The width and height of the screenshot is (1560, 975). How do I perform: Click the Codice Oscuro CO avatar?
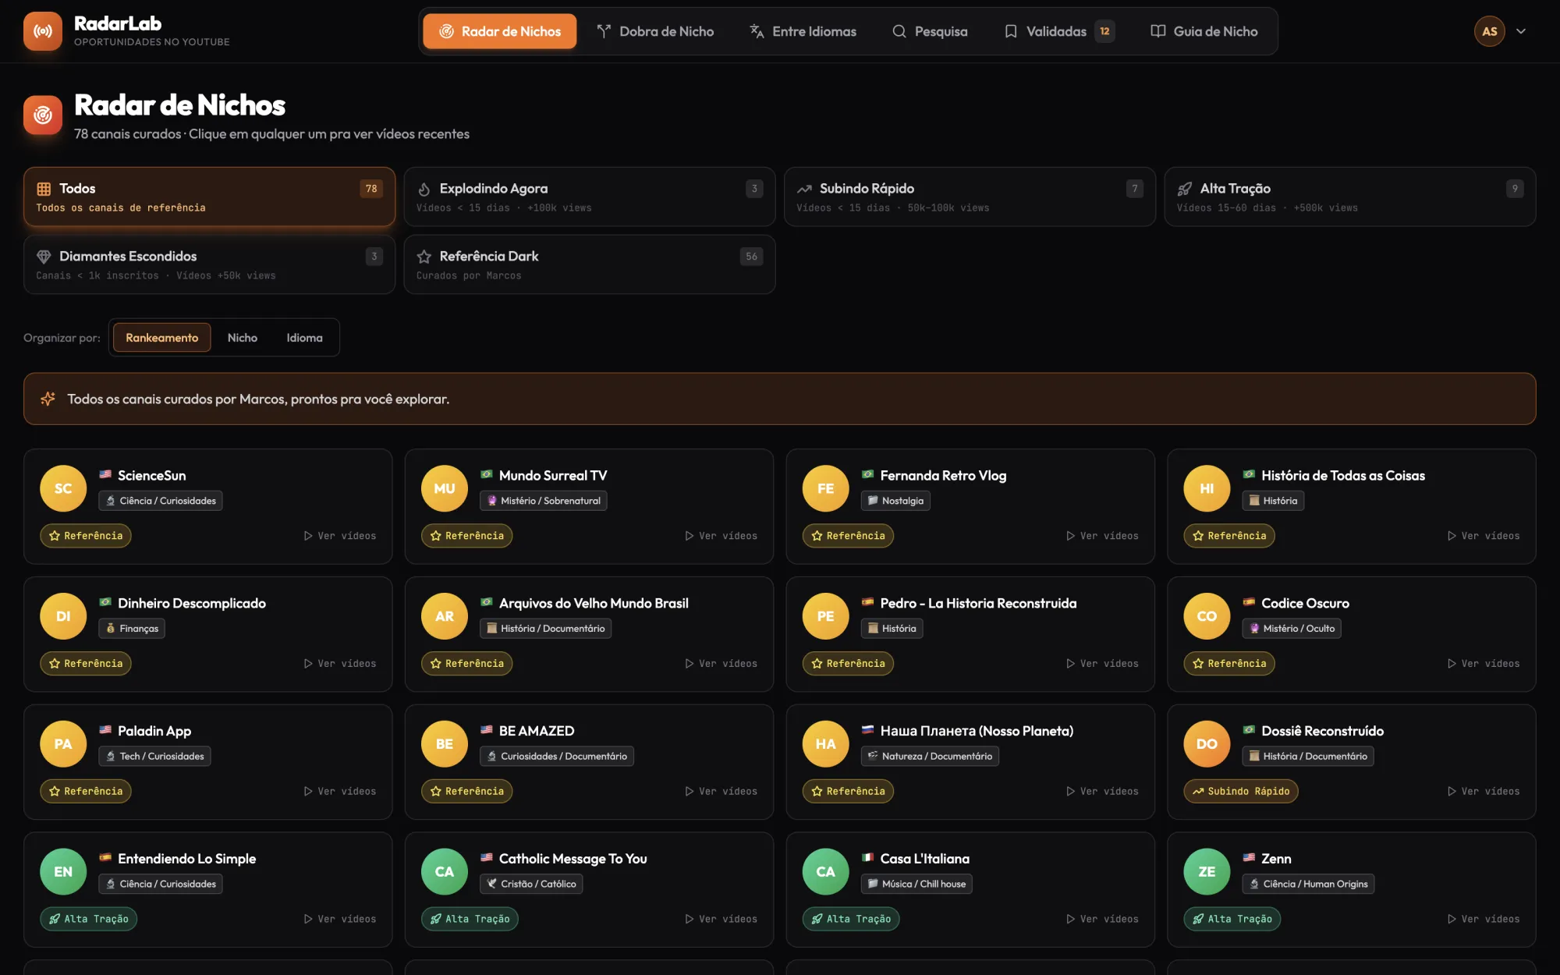1207,616
